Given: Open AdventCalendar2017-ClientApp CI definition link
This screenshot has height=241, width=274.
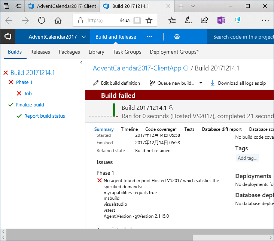Looking at the screenshot, I should pos(141,68).
